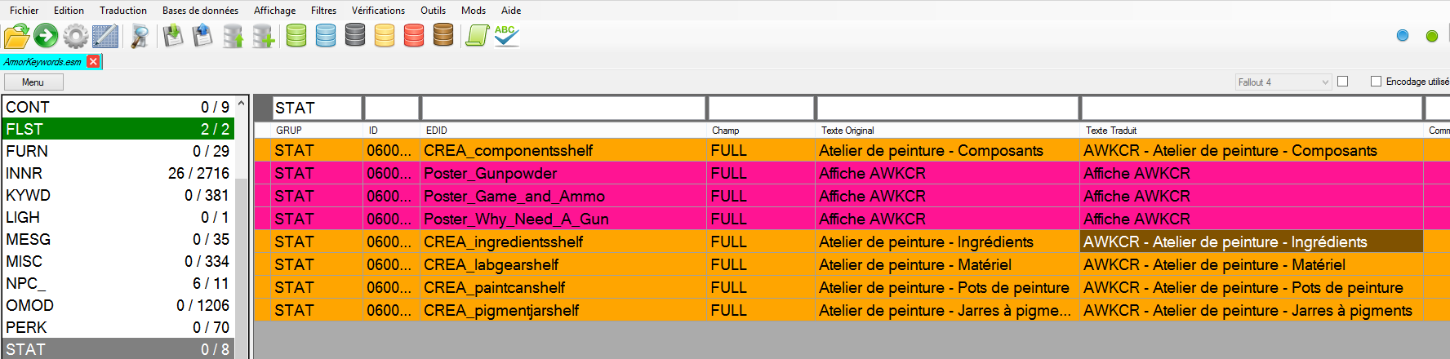The width and height of the screenshot is (1450, 359).
Task: Select the KYWD record group
Action: tap(118, 196)
